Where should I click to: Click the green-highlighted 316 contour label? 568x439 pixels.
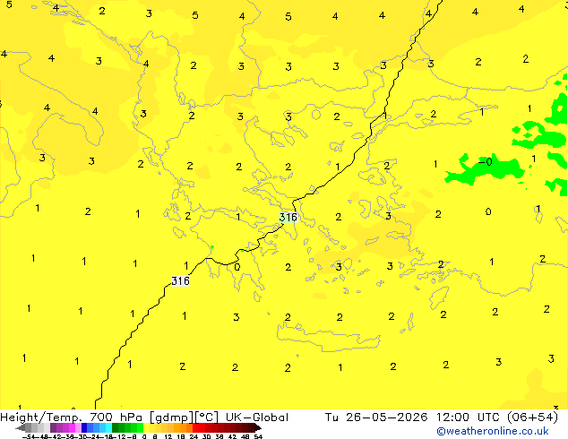pyautogui.click(x=288, y=217)
